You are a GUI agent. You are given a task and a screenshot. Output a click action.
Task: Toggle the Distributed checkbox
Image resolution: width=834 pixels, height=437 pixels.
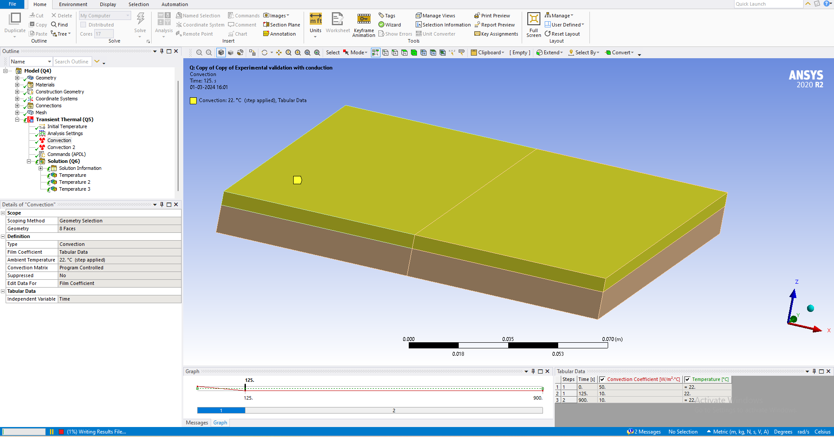tap(83, 25)
